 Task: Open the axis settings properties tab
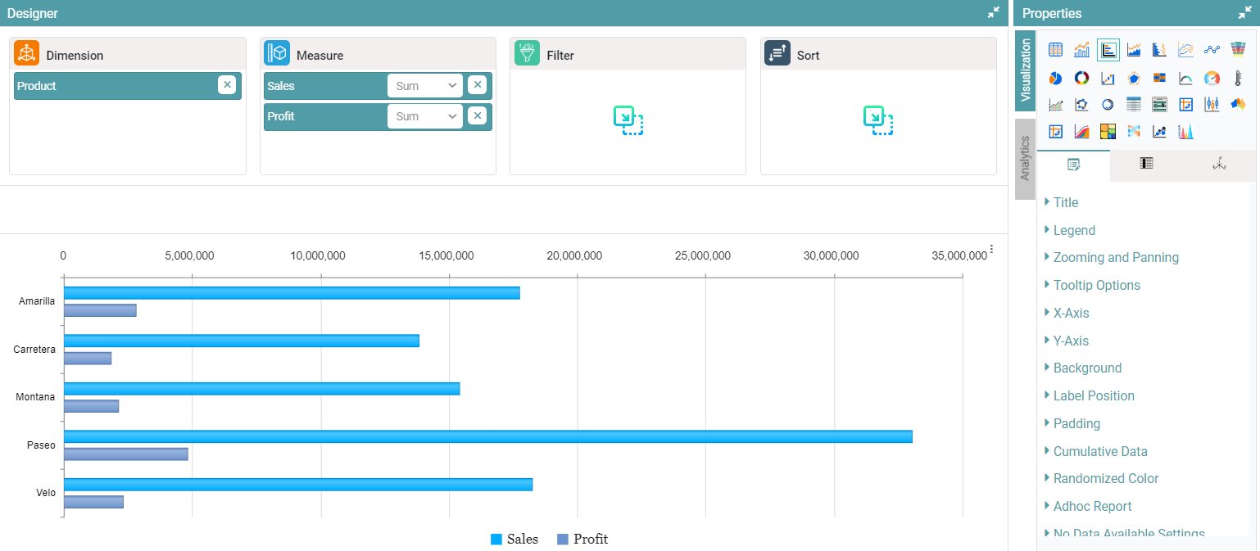pos(1219,165)
